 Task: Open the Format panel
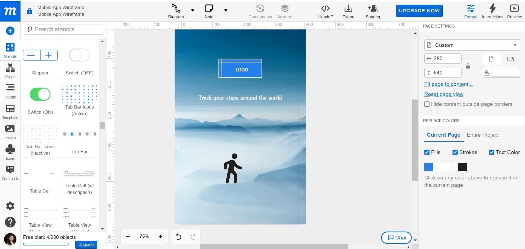(x=471, y=11)
